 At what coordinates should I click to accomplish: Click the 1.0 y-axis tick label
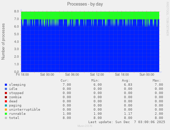[17, 64]
